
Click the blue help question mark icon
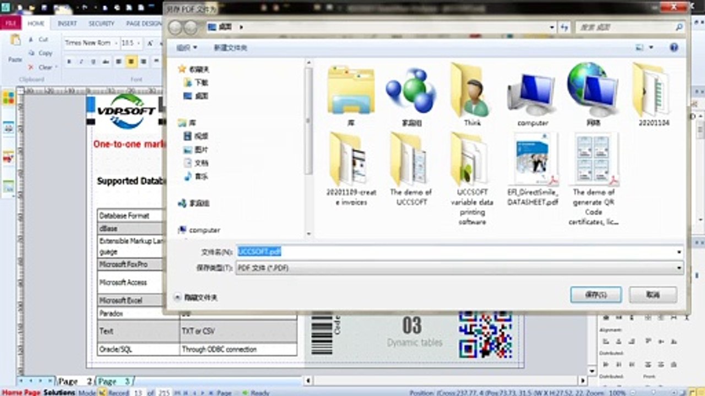pyautogui.click(x=673, y=48)
